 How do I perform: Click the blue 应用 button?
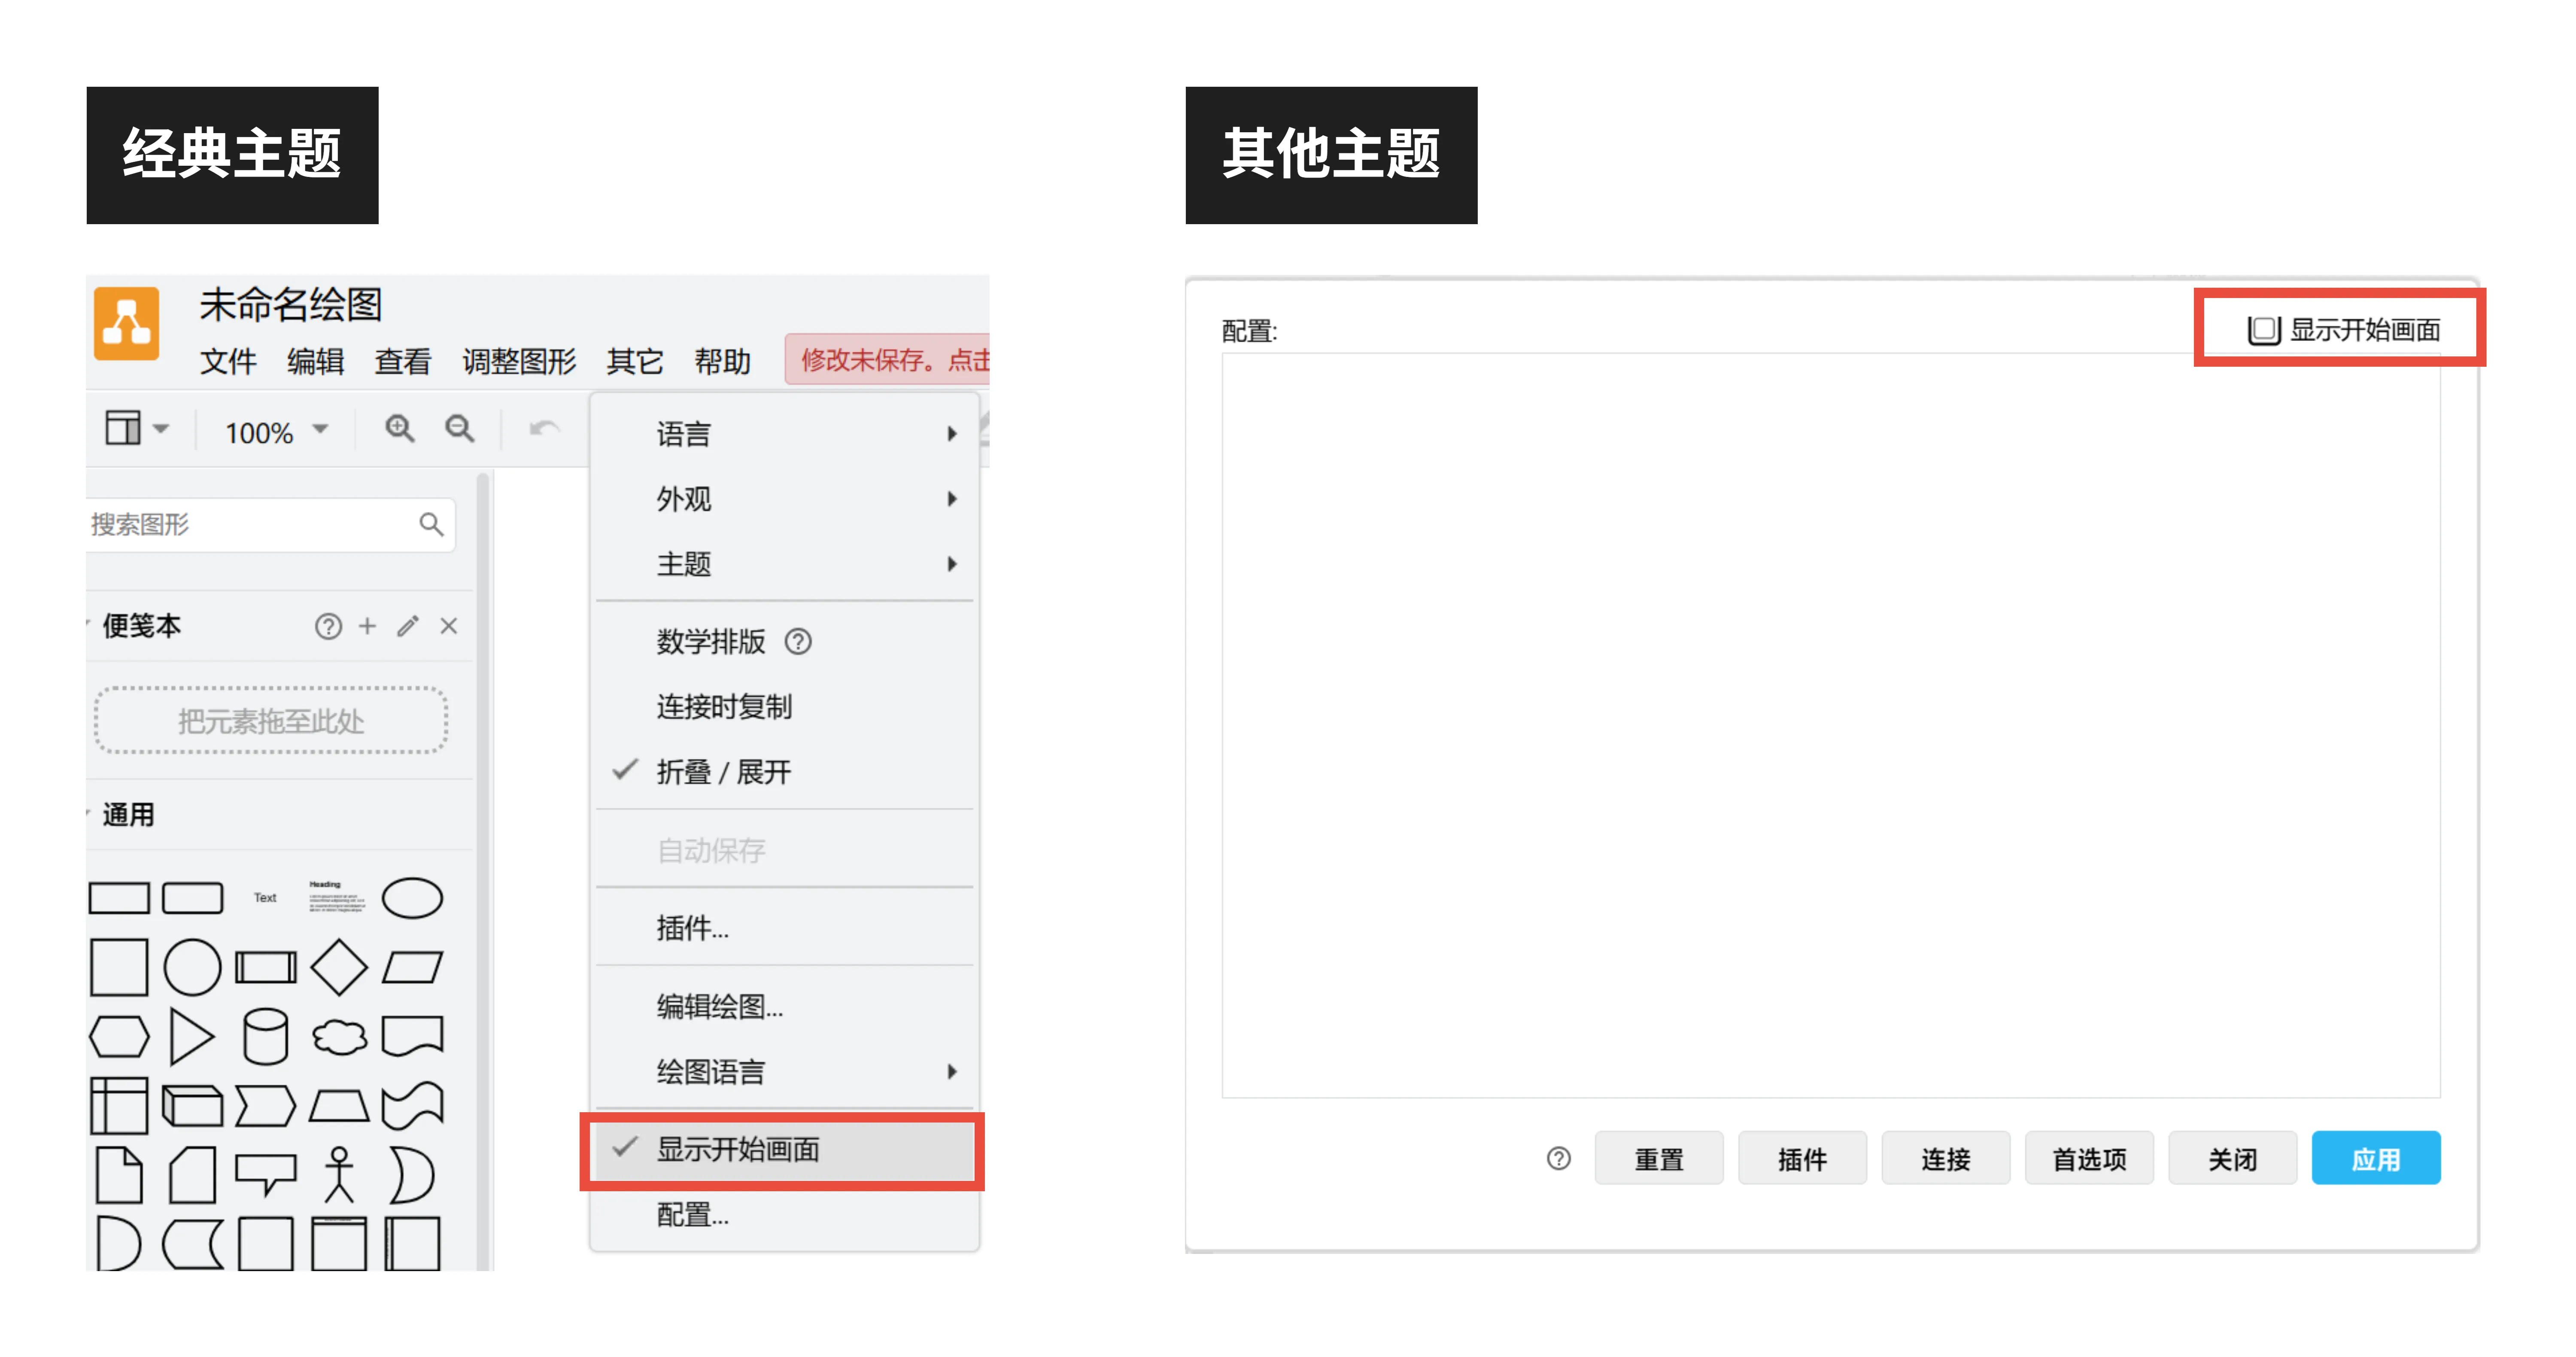(x=2376, y=1158)
